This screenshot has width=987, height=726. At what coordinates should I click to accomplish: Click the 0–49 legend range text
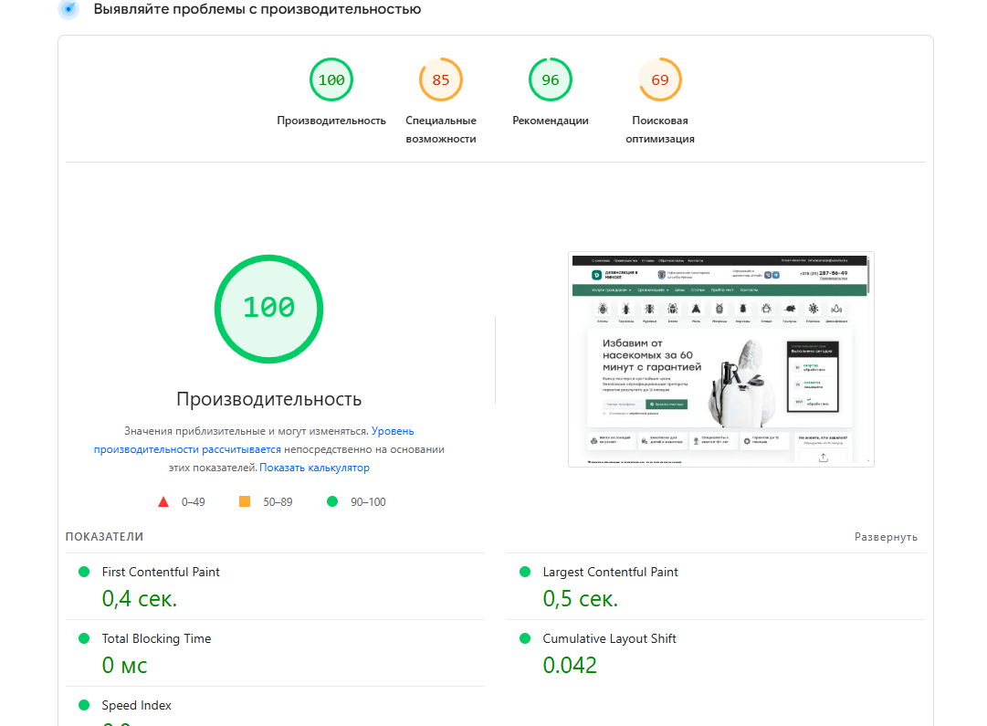click(x=194, y=502)
